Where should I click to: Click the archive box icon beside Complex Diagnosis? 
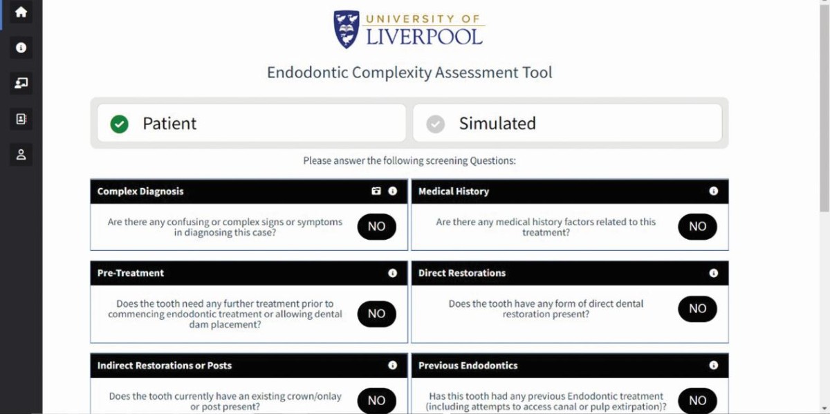[x=376, y=191]
